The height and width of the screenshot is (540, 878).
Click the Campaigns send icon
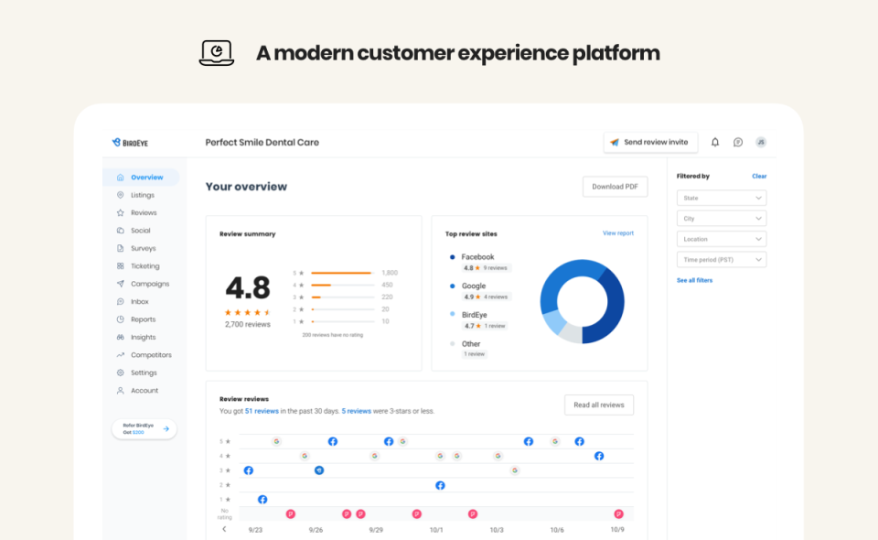[120, 284]
